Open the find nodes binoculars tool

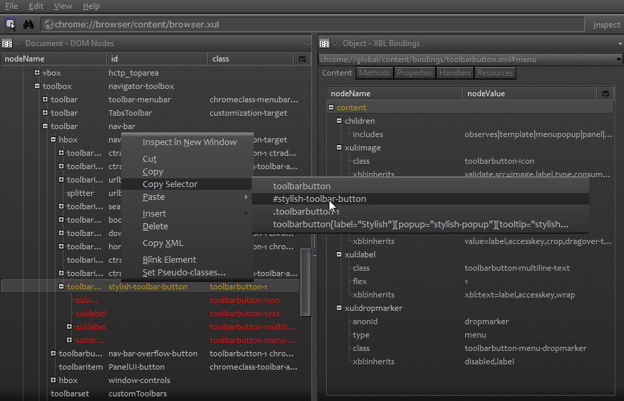pyautogui.click(x=29, y=24)
